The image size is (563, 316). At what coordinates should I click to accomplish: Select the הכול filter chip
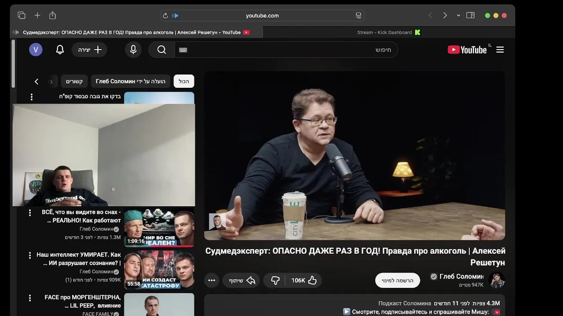184,81
